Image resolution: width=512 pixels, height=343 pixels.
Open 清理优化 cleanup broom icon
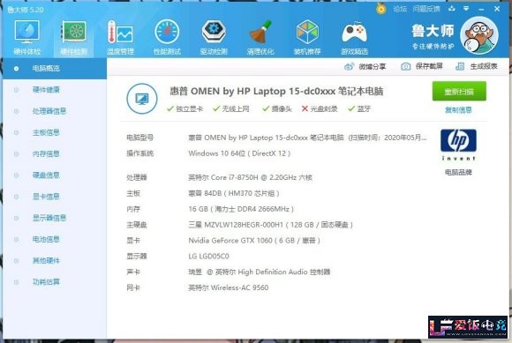(260, 37)
